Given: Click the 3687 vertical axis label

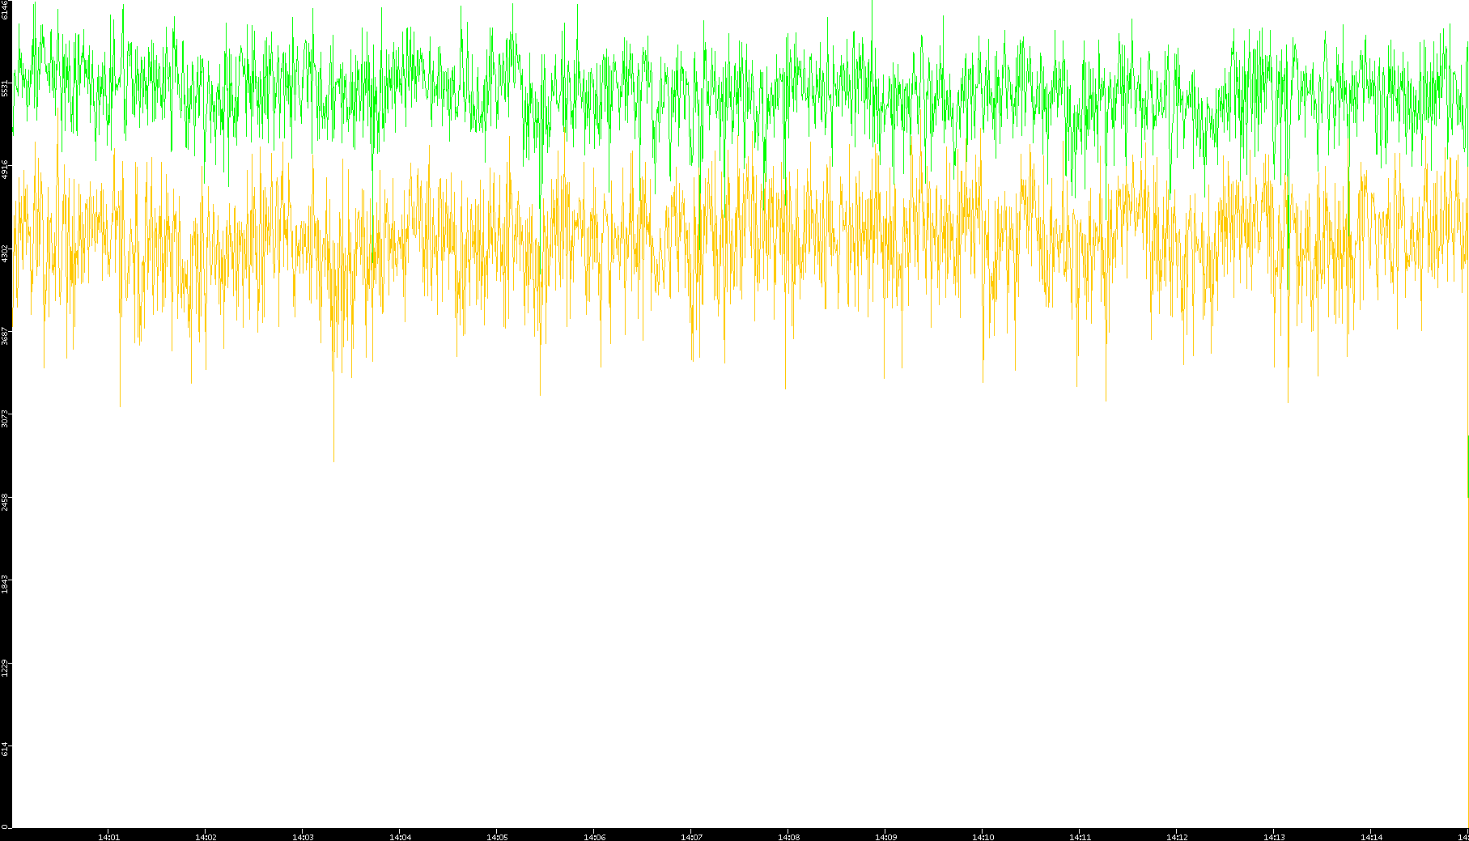Looking at the screenshot, I should pyautogui.click(x=6, y=336).
